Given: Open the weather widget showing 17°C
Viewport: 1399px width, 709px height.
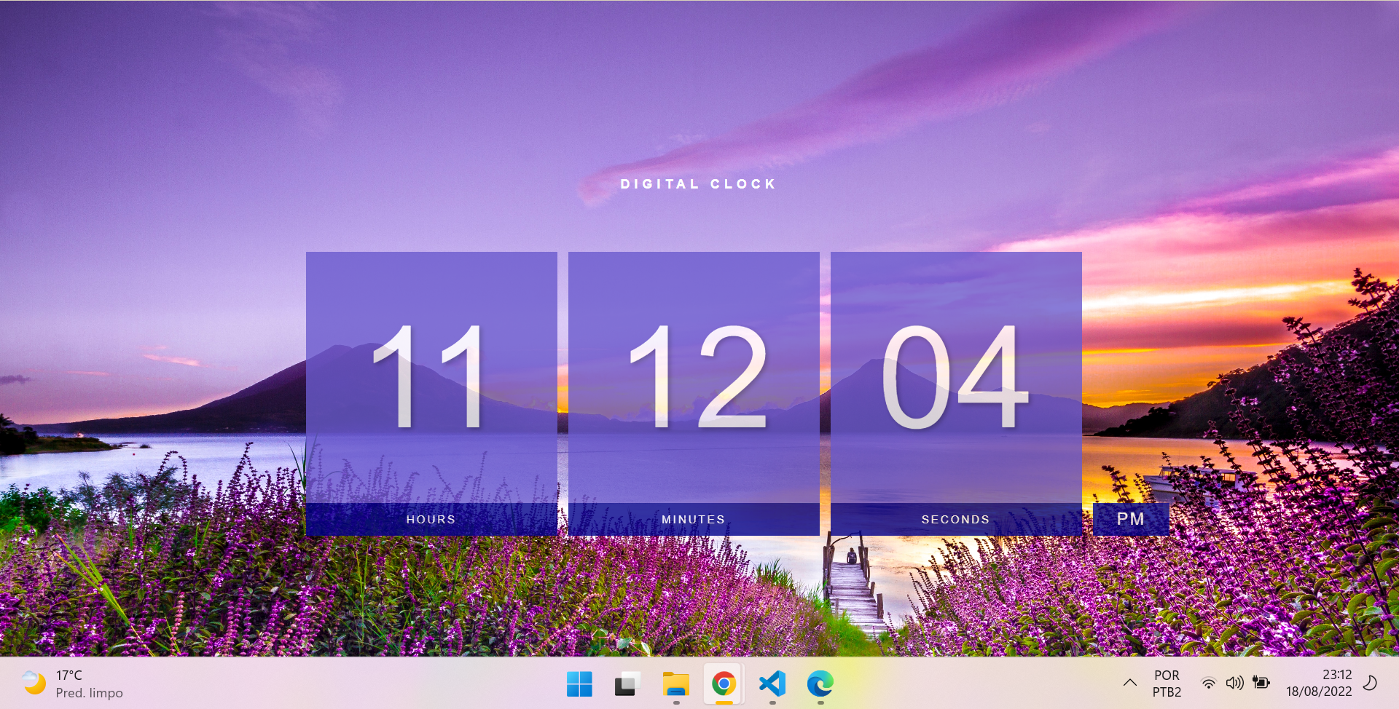Looking at the screenshot, I should point(72,684).
